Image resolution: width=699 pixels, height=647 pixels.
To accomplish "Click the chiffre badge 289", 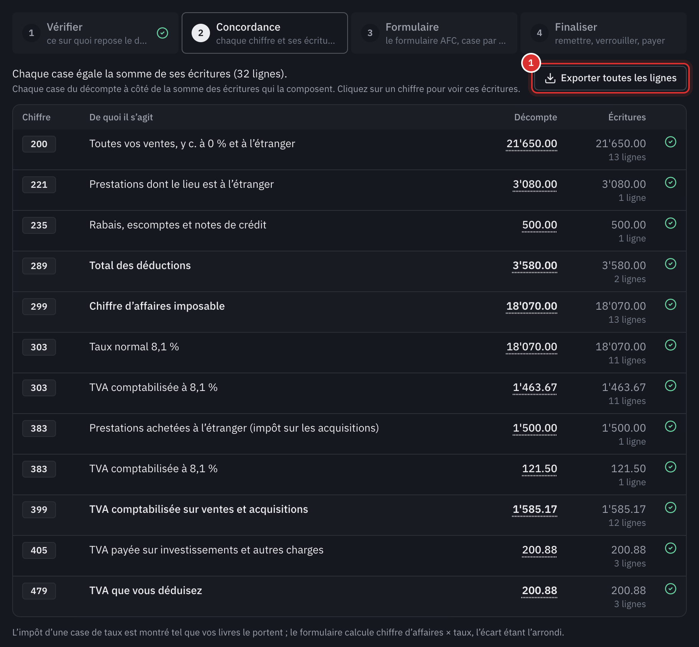I will click(x=39, y=266).
